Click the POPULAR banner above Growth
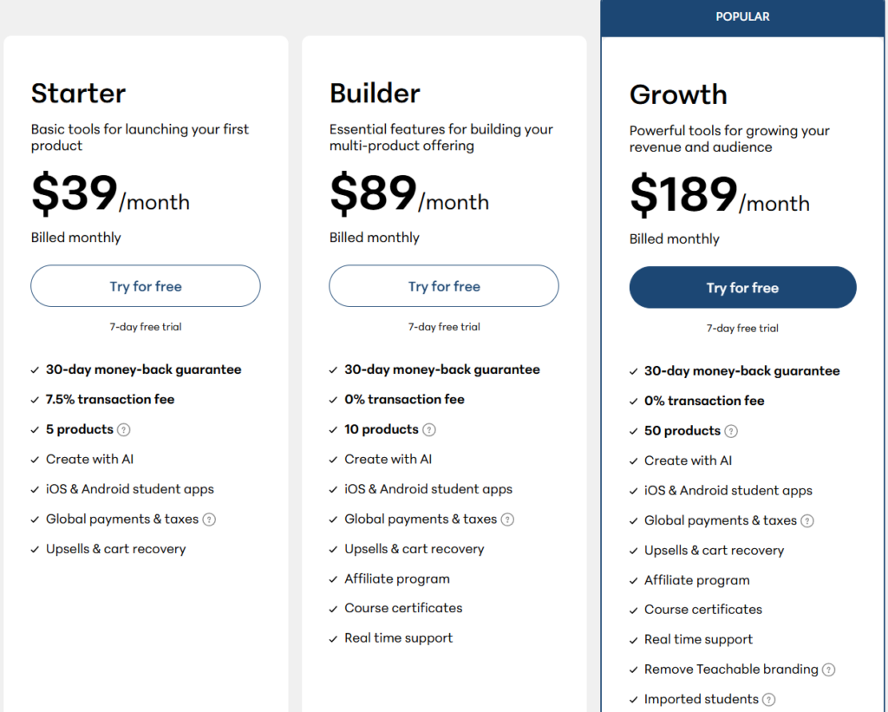 (742, 16)
